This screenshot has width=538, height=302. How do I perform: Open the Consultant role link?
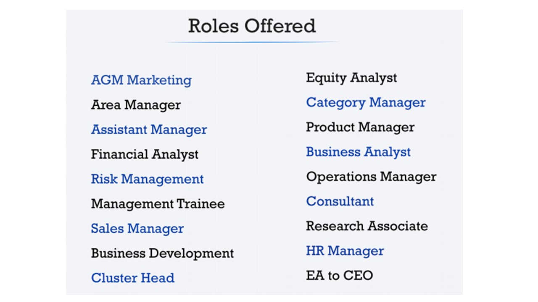340,201
